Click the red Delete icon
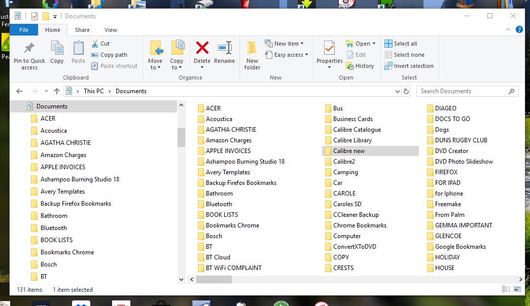 coord(202,48)
